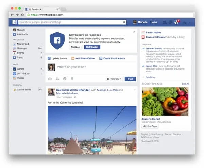Screen dimensions: 204x168
Task: Click the browser back arrow
Action: click(x=12, y=15)
